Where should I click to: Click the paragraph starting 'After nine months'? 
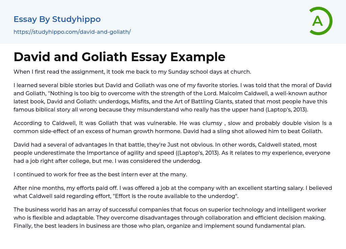[x=172, y=192]
